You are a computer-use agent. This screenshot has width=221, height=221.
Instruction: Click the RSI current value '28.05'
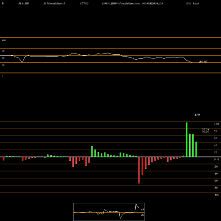pyautogui.click(x=203, y=62)
